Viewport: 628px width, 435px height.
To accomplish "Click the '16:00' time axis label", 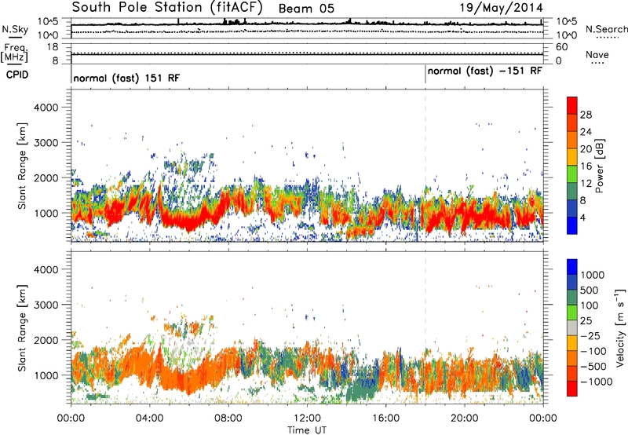I will 385,419.
